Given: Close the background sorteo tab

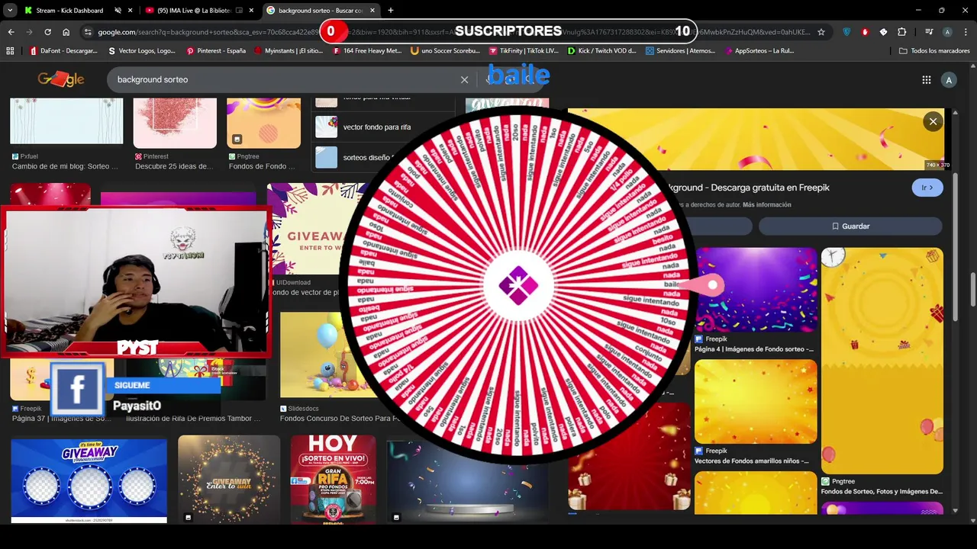Looking at the screenshot, I should point(374,11).
